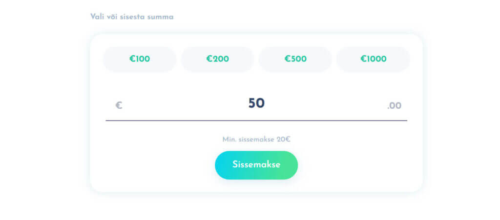This screenshot has height=220, width=500.
Task: Tap the green €100 label
Action: pyautogui.click(x=139, y=59)
